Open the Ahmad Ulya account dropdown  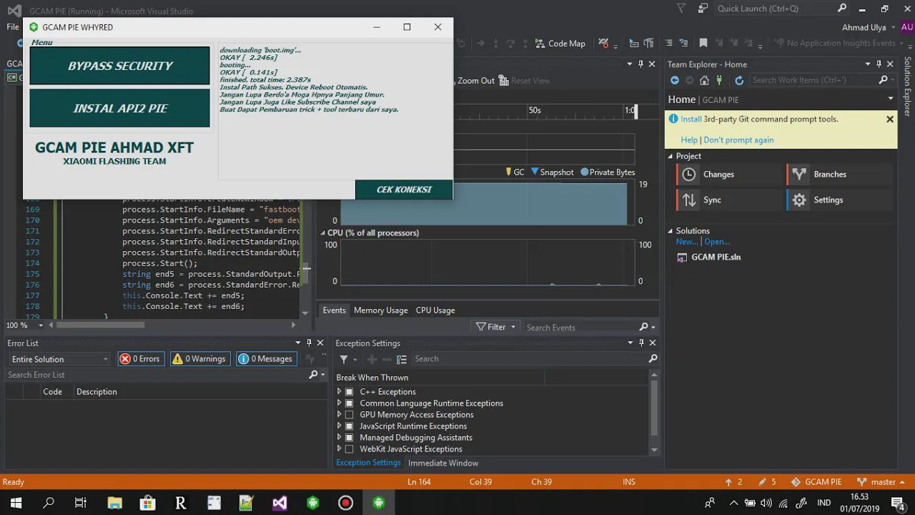coord(869,27)
